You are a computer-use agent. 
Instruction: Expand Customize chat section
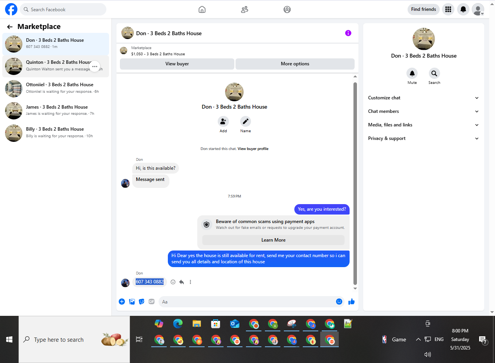[x=423, y=98]
